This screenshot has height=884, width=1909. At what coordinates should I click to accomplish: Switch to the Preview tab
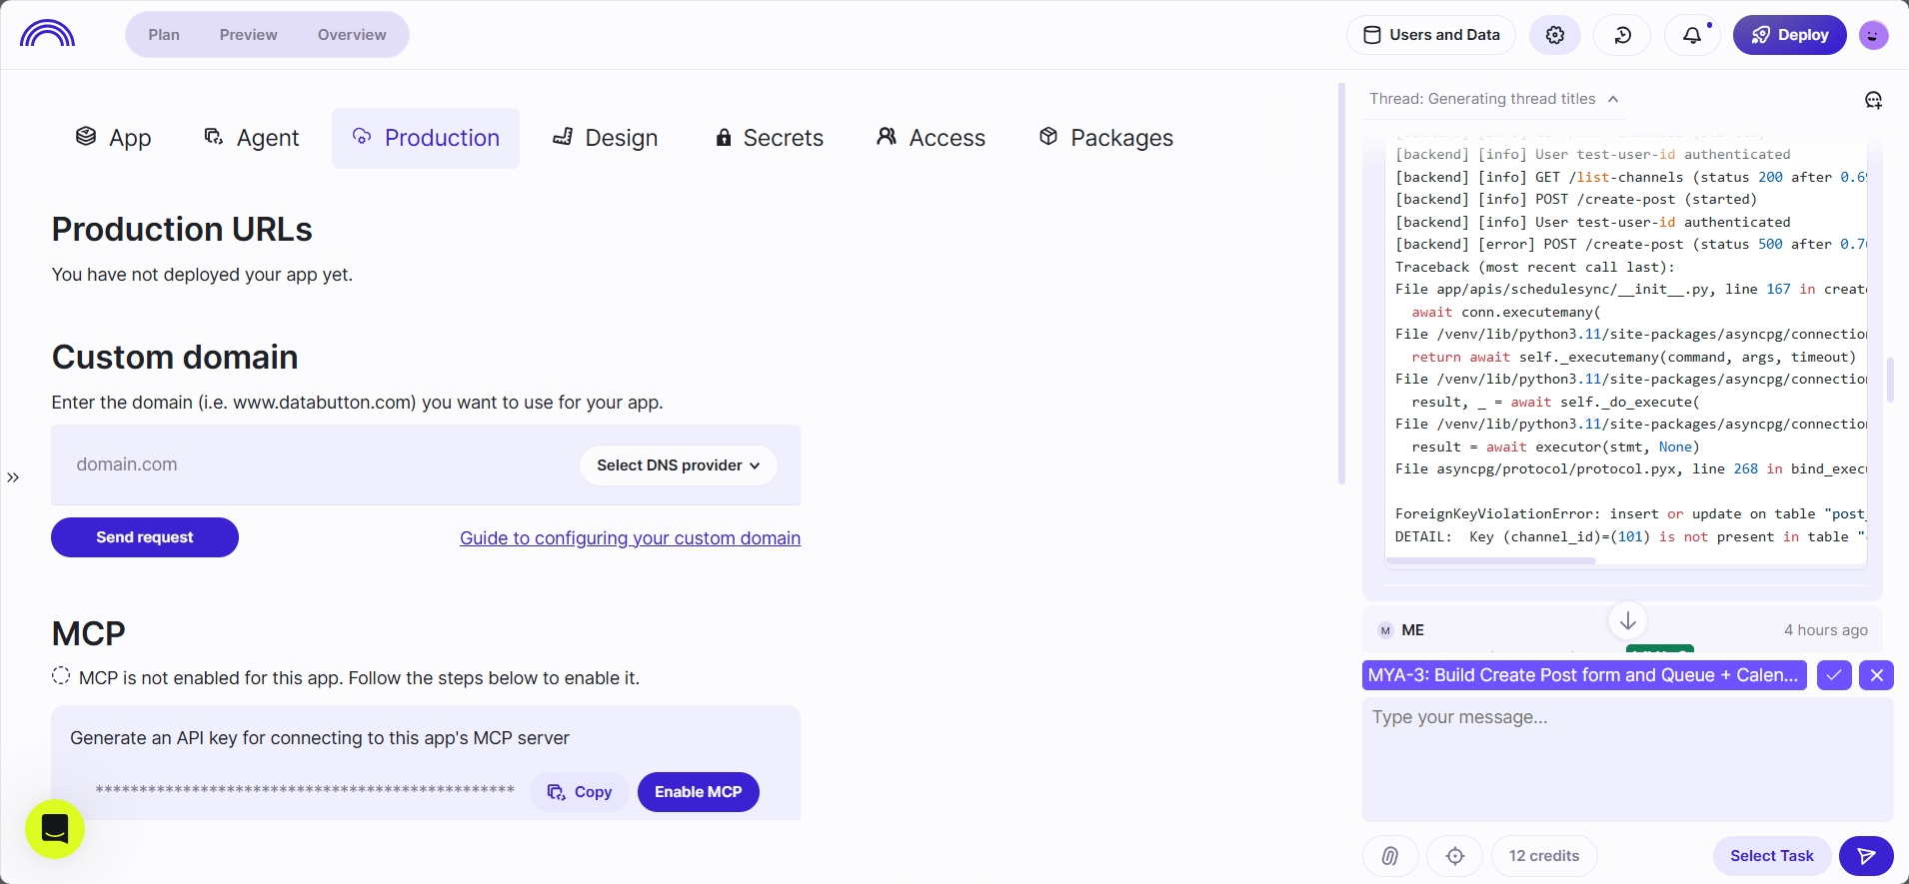coord(249,35)
